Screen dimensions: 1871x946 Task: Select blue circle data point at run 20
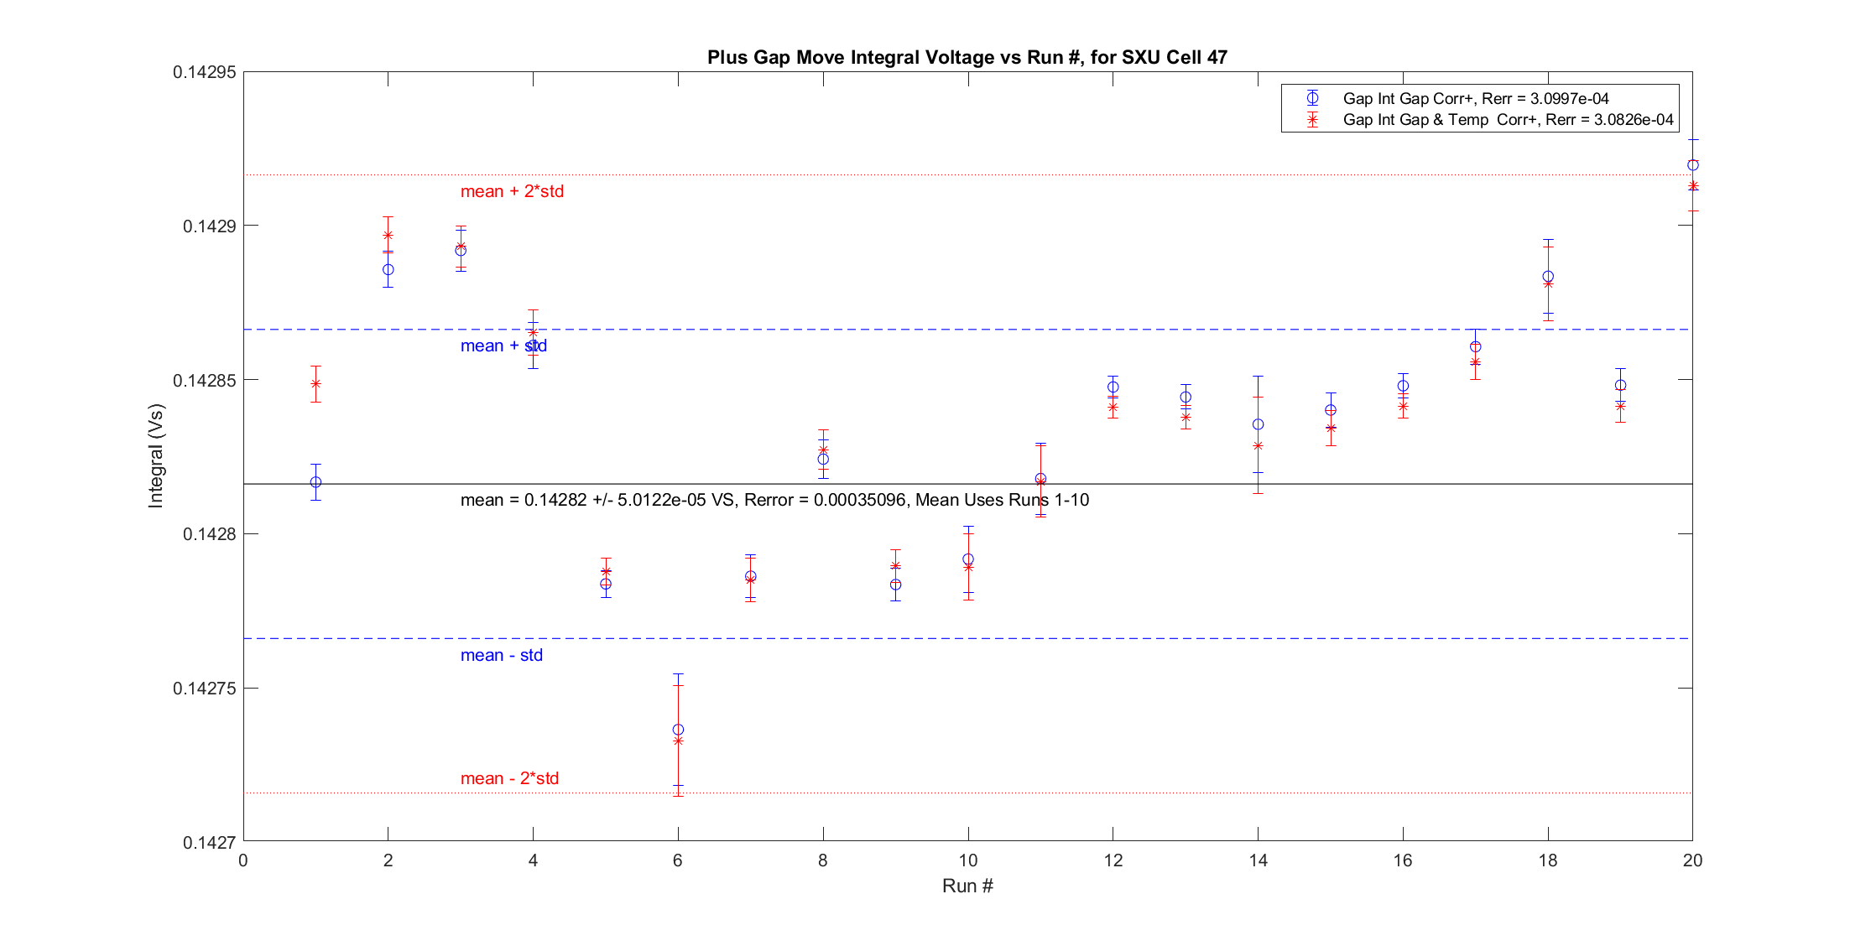(x=1692, y=165)
